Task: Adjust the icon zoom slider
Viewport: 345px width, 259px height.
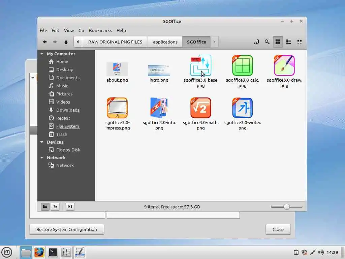Action: tap(286, 207)
